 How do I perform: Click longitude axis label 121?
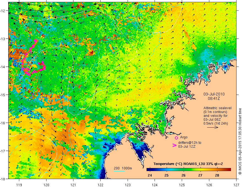pyautogui.click(x=73, y=185)
